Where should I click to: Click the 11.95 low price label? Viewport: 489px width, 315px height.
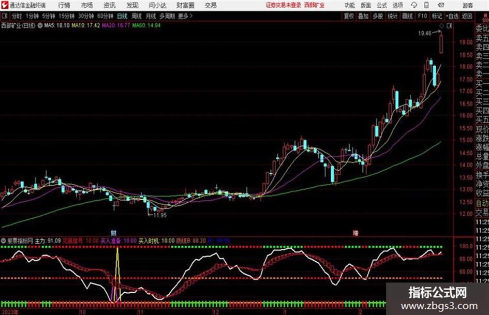pos(160,215)
